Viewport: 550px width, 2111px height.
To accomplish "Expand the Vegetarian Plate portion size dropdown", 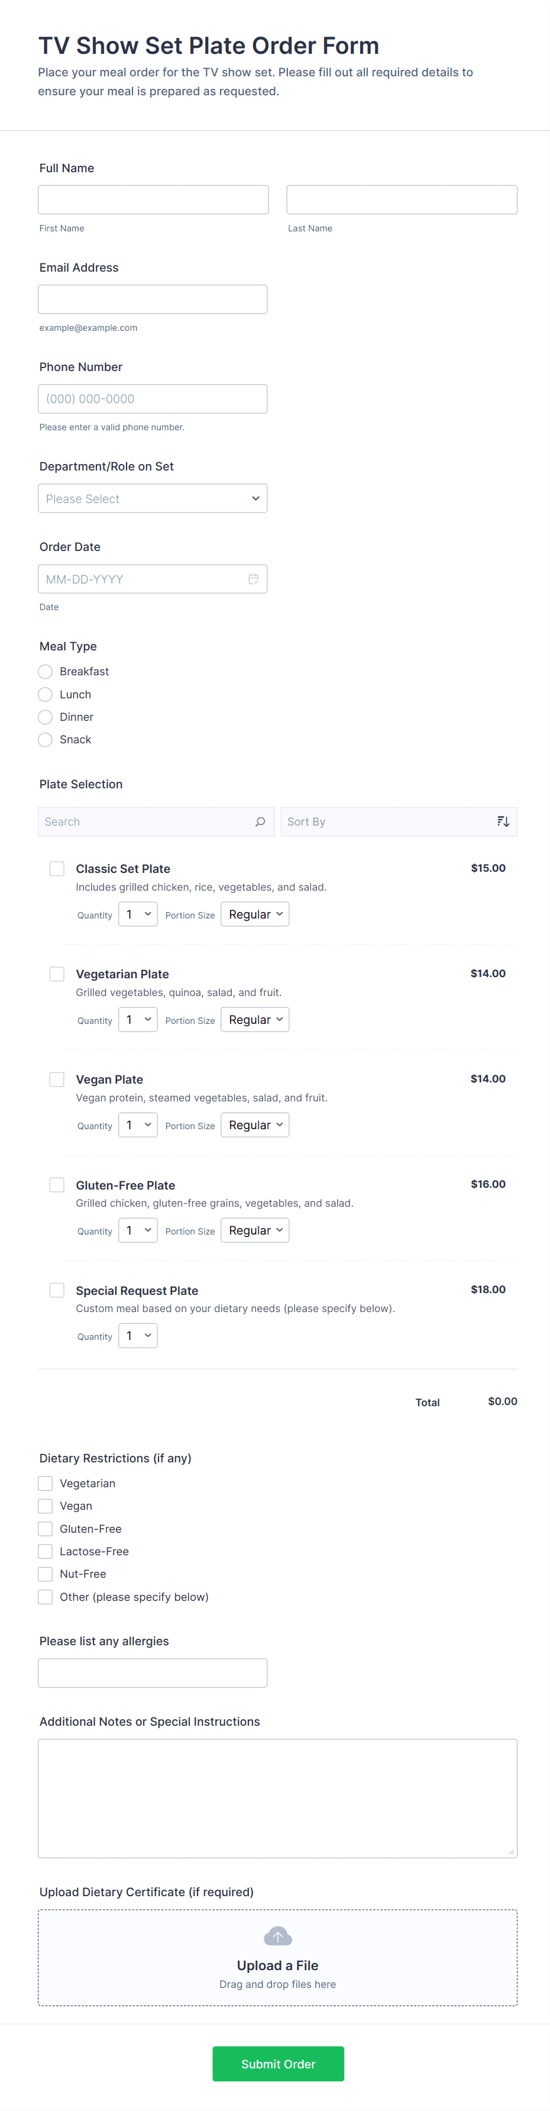I will (x=254, y=1020).
